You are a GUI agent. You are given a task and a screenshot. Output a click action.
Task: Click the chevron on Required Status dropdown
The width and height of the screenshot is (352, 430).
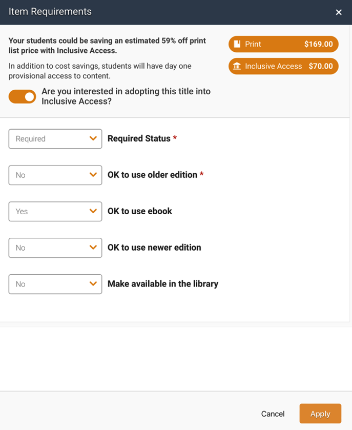(93, 138)
